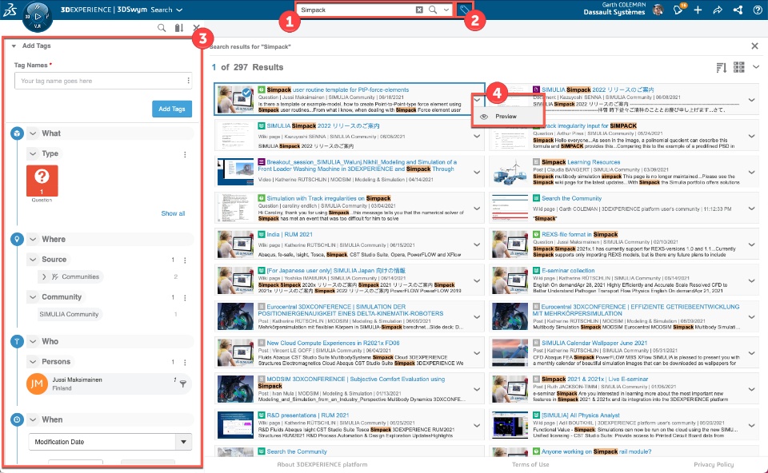Collapse the What section
Viewport: 768px width, 473px height.
[33, 133]
